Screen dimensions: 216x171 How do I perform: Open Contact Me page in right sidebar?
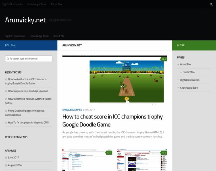point(189,72)
